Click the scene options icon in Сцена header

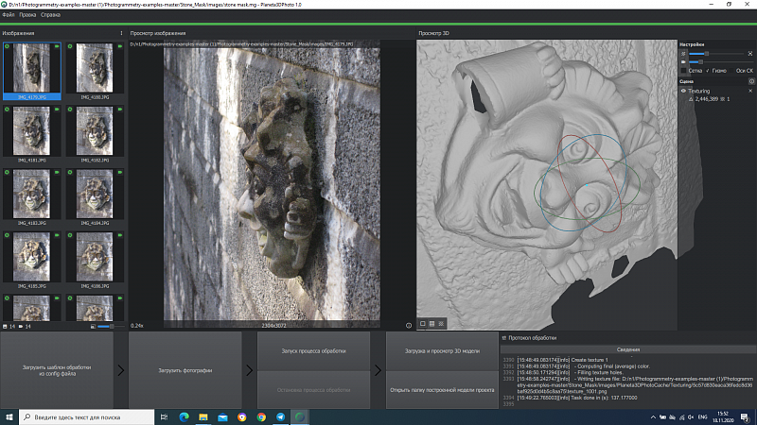(x=750, y=81)
